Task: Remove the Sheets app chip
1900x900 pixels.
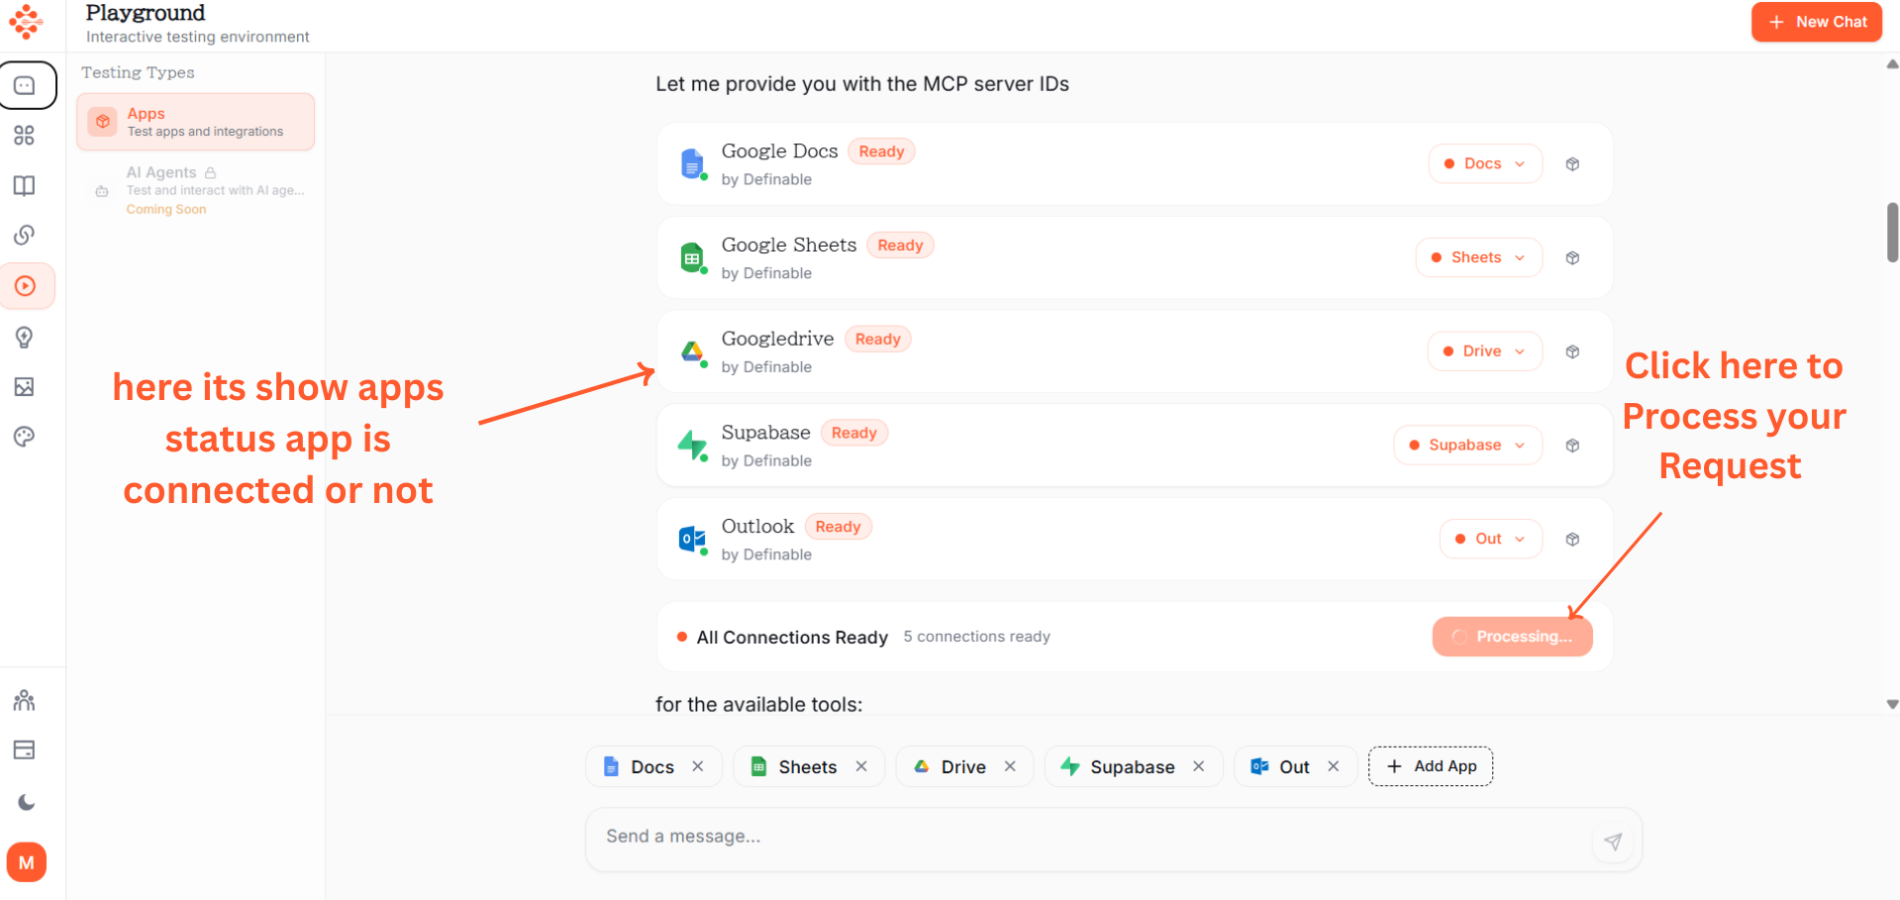Action: [x=861, y=766]
